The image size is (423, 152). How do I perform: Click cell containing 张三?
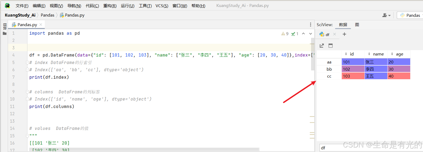[x=376, y=62]
